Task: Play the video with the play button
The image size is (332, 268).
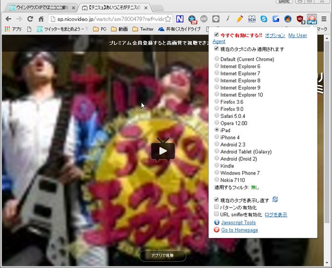Action: [163, 151]
